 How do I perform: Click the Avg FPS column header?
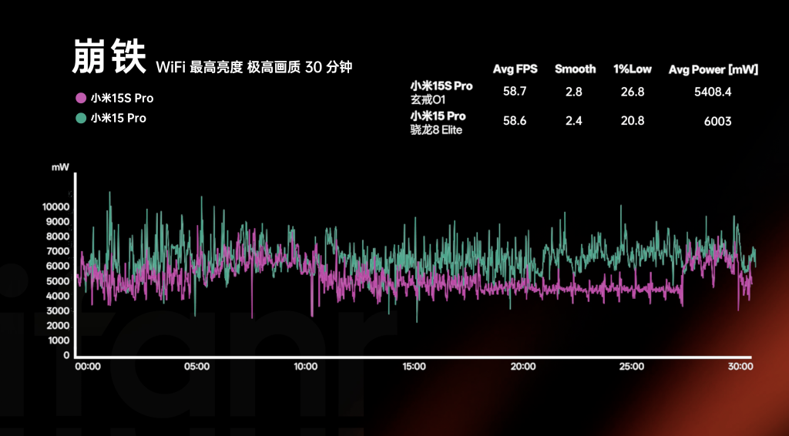tap(515, 69)
